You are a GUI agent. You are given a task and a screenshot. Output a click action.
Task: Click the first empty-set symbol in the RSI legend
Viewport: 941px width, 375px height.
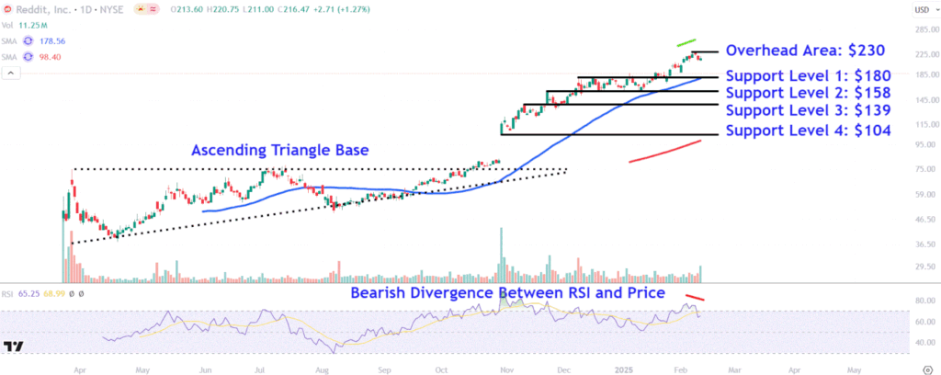click(x=71, y=293)
